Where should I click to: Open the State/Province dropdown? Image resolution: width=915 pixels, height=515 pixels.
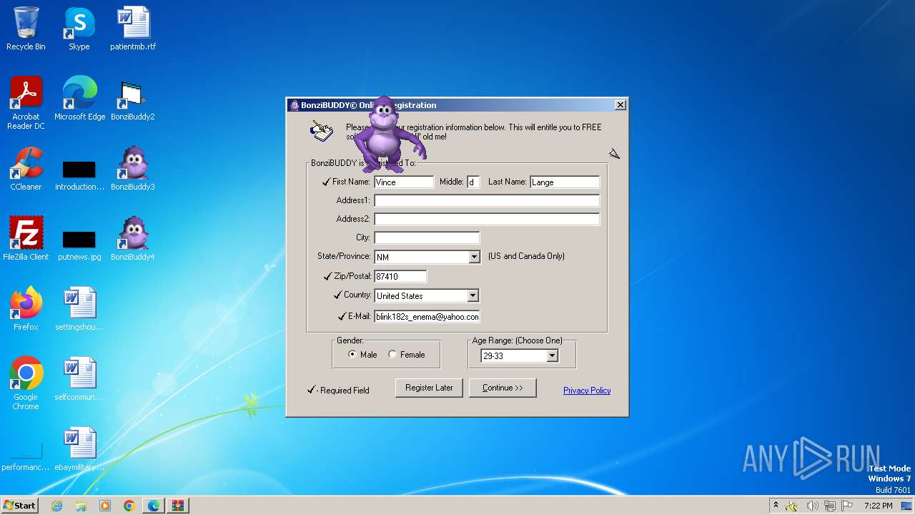pos(474,257)
